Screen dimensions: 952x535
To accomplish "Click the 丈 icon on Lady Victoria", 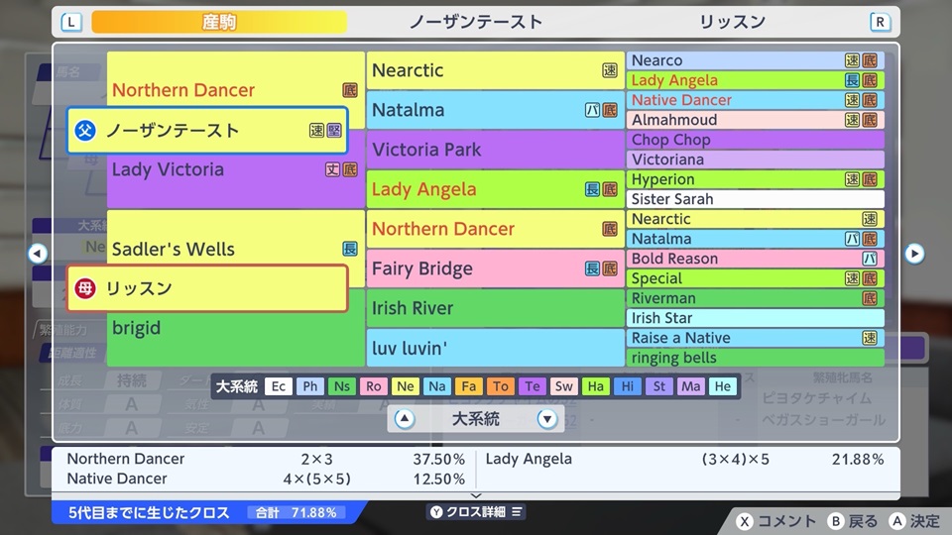I will pos(332,169).
